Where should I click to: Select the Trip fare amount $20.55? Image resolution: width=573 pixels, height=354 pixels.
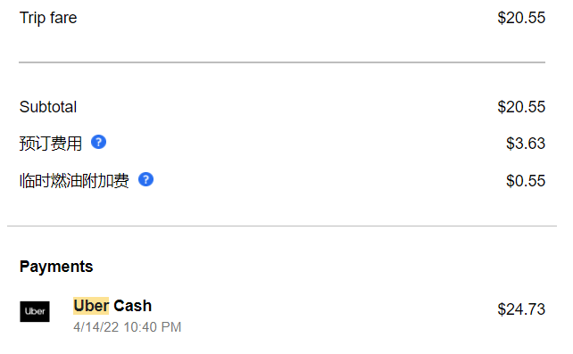pos(521,18)
